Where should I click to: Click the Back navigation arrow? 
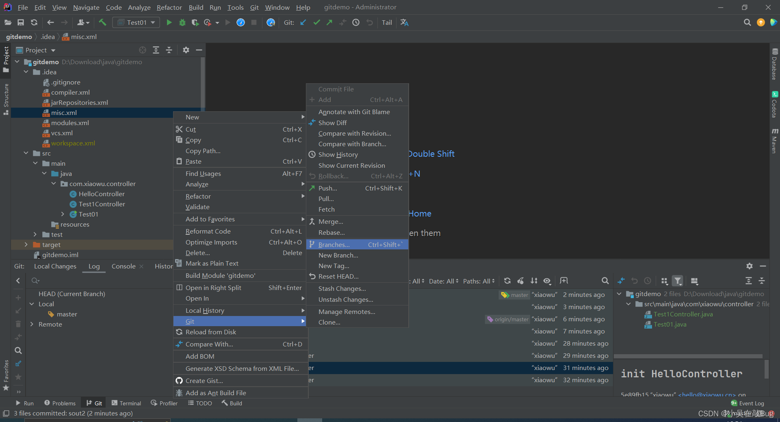pyautogui.click(x=50, y=23)
